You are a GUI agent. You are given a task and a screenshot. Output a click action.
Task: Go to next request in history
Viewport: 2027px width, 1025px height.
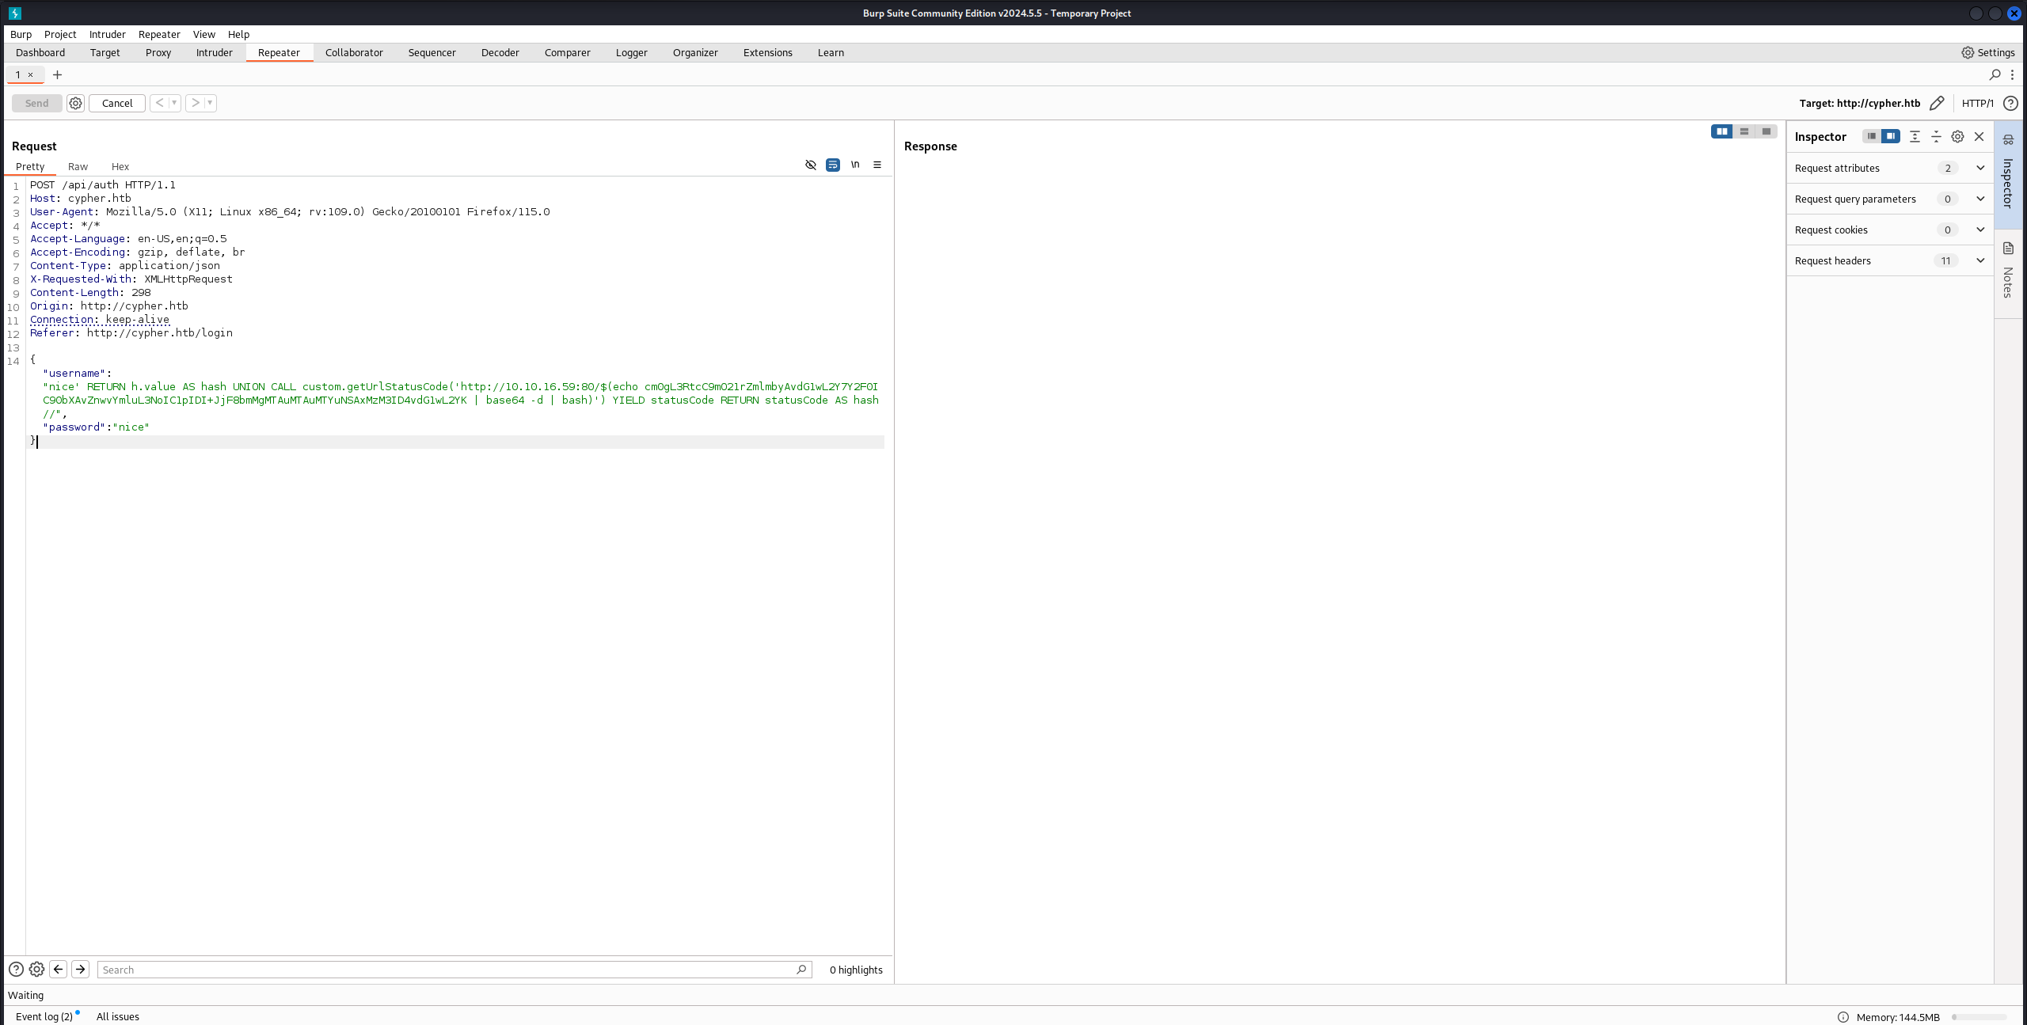click(195, 103)
